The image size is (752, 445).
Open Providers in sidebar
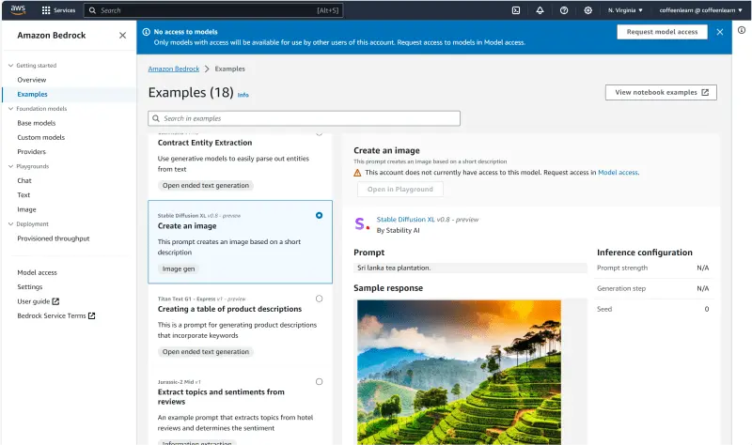tap(31, 152)
